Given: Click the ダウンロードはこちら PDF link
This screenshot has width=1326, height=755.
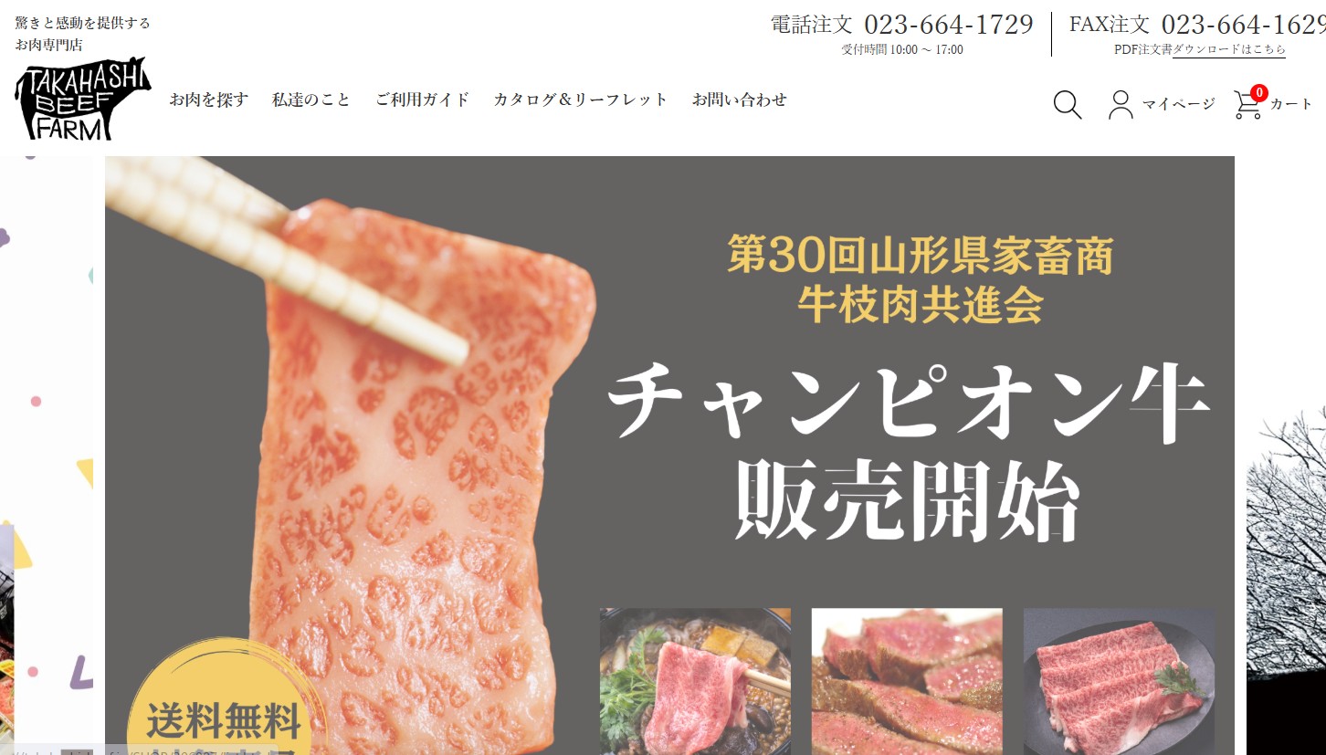Looking at the screenshot, I should pyautogui.click(x=1229, y=49).
